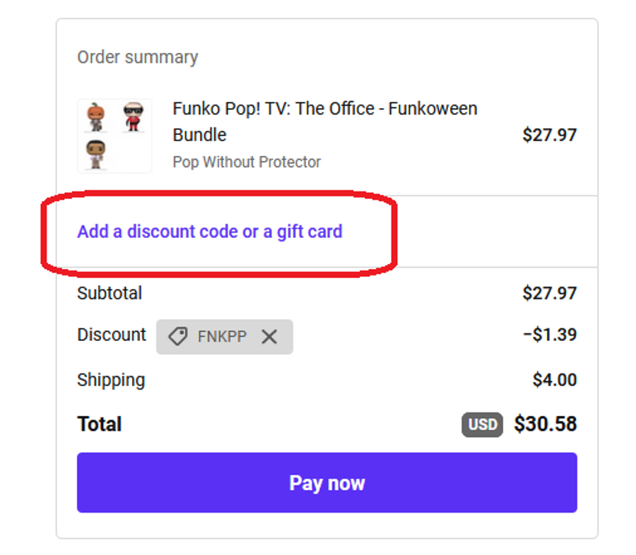This screenshot has height=555, width=636.
Task: Click the Discount row label
Action: pos(112,335)
